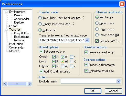This screenshot has height=96, width=126.
Task: Toggle the Set permissions checkbox
Action: [x=41, y=52]
